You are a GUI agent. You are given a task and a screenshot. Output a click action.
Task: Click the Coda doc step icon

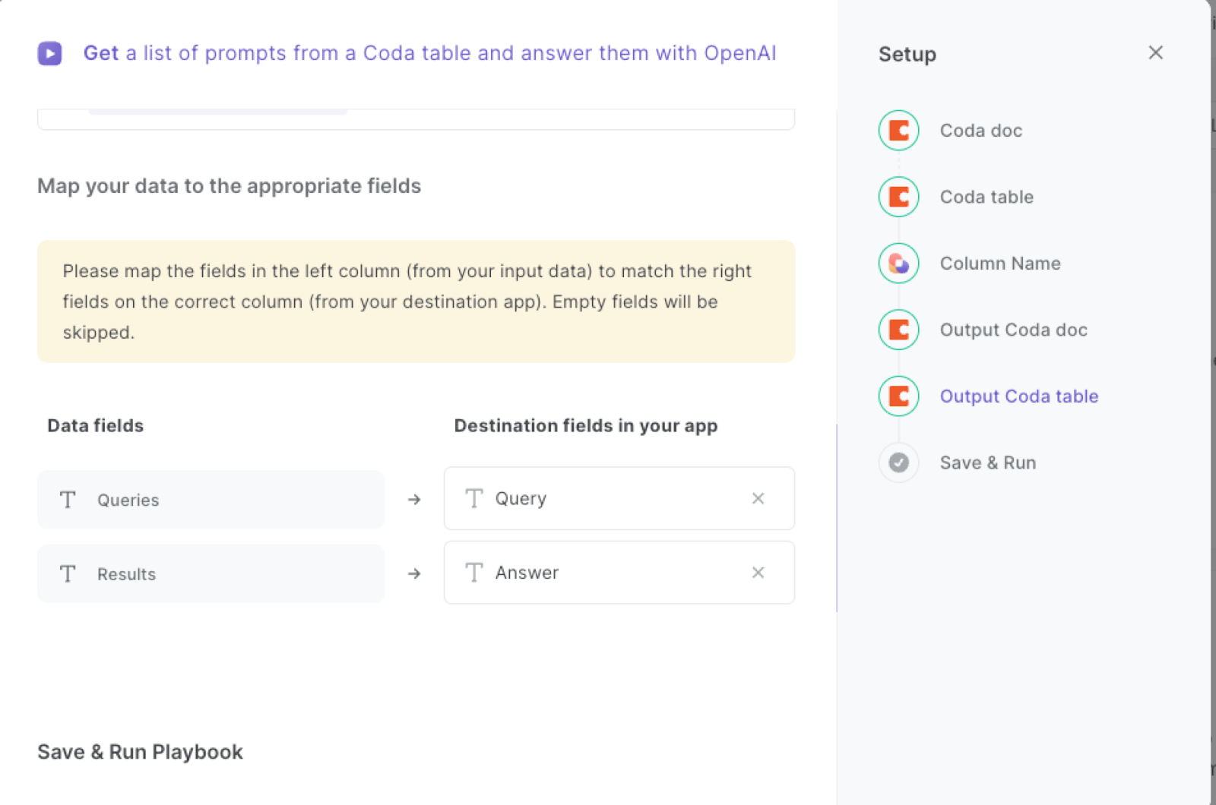899,131
